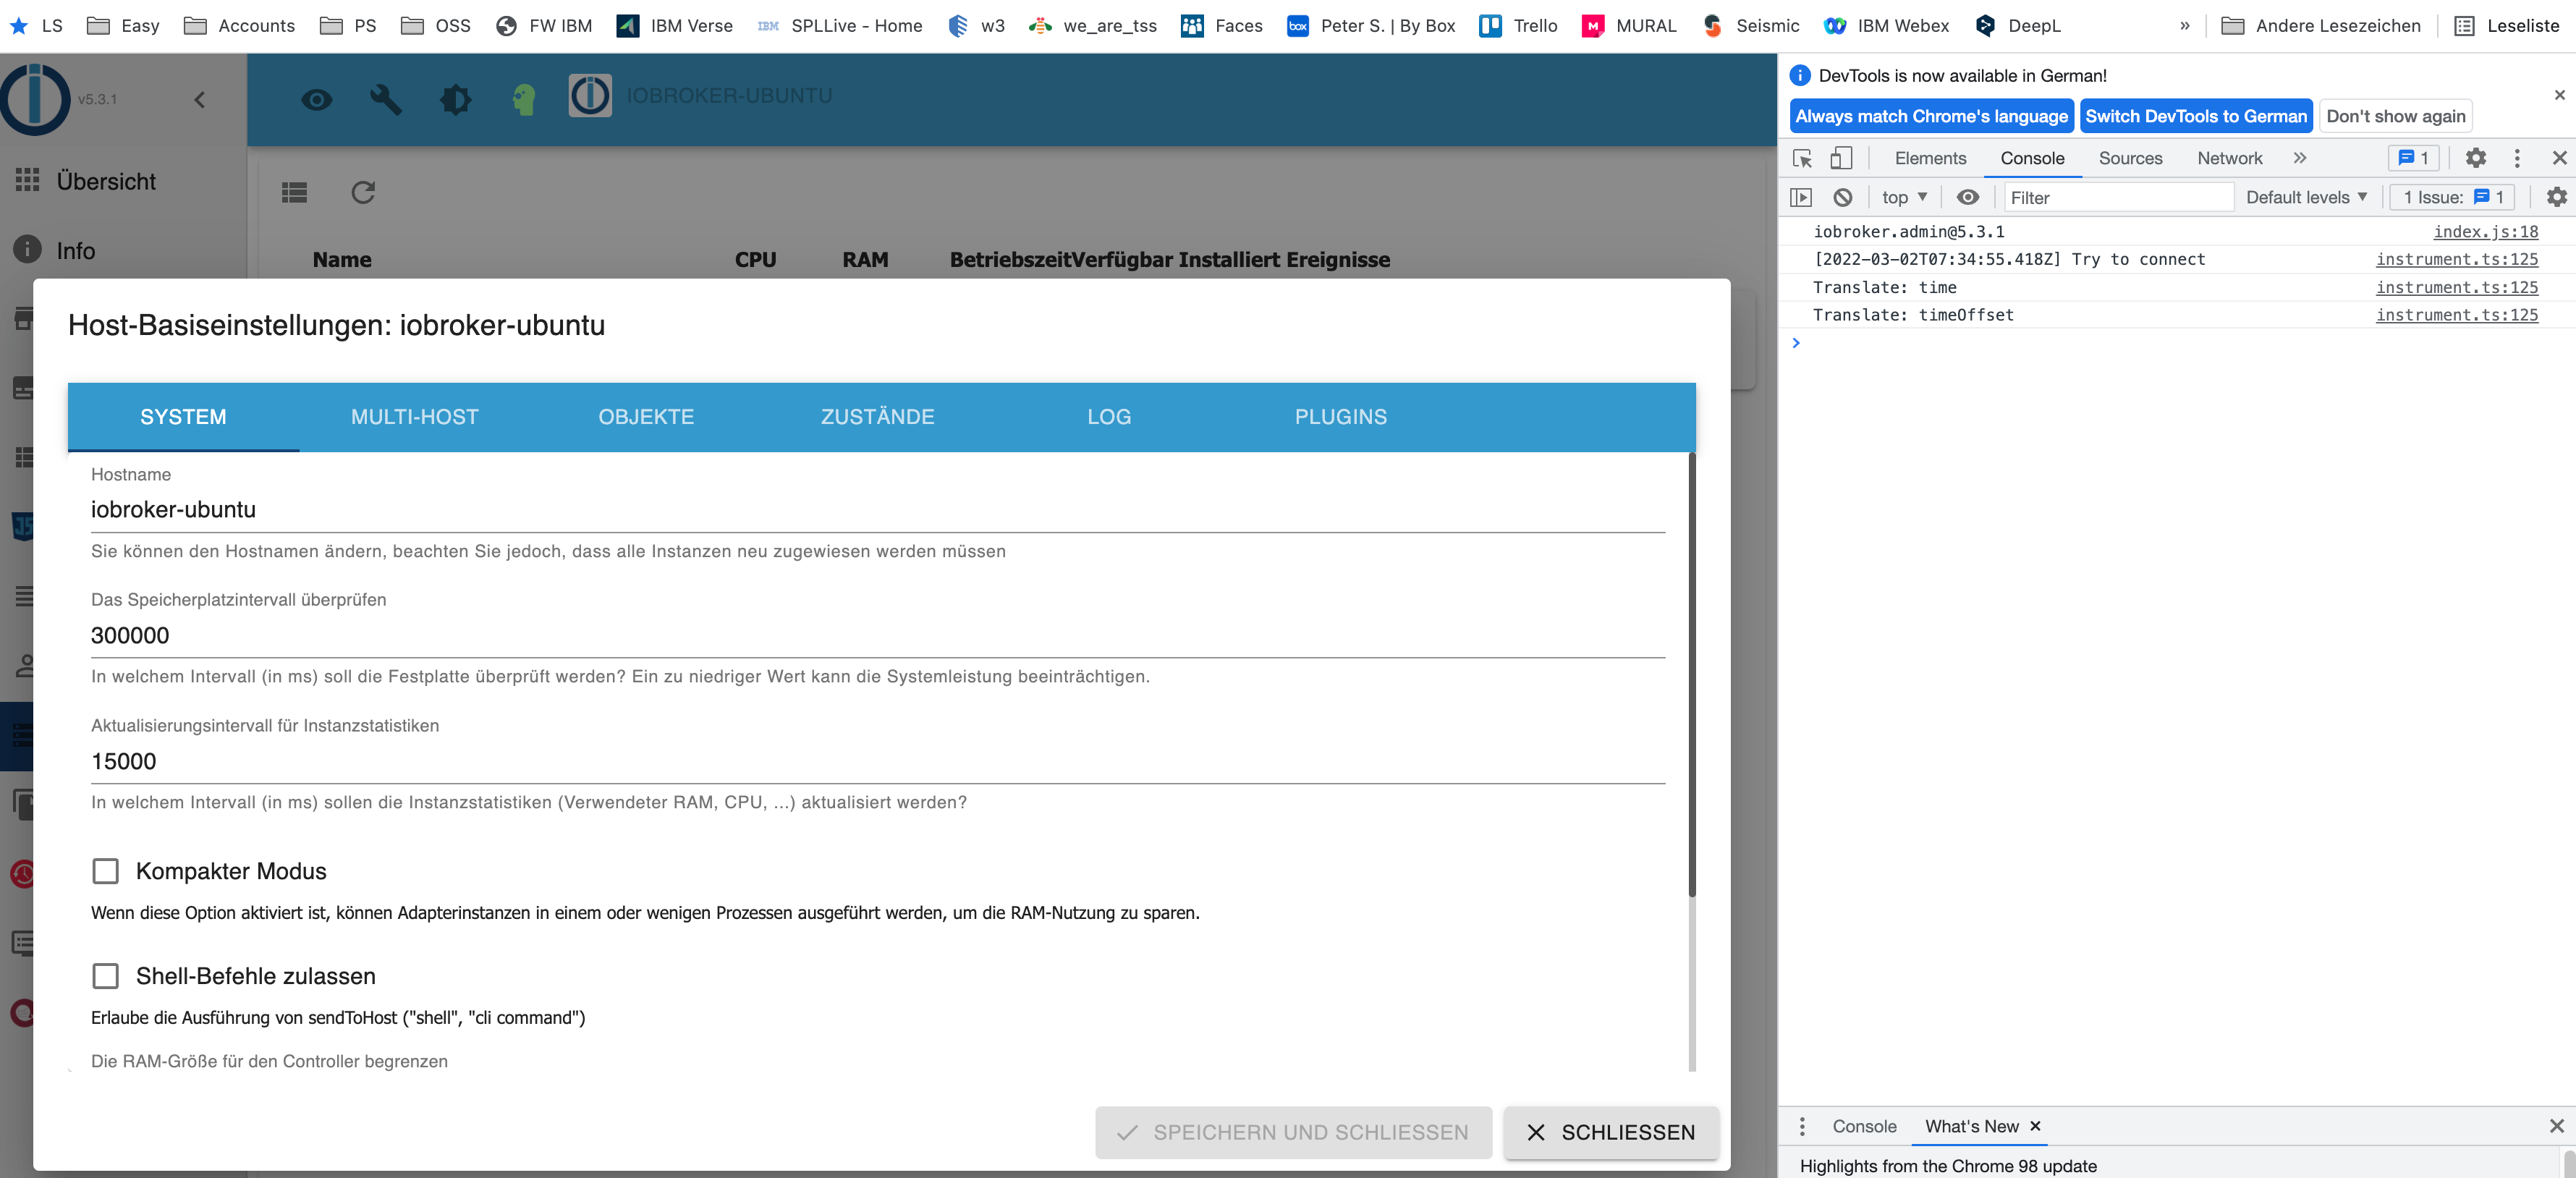Click Switch DevTools to German button
The width and height of the screenshot is (2576, 1178).
tap(2195, 116)
